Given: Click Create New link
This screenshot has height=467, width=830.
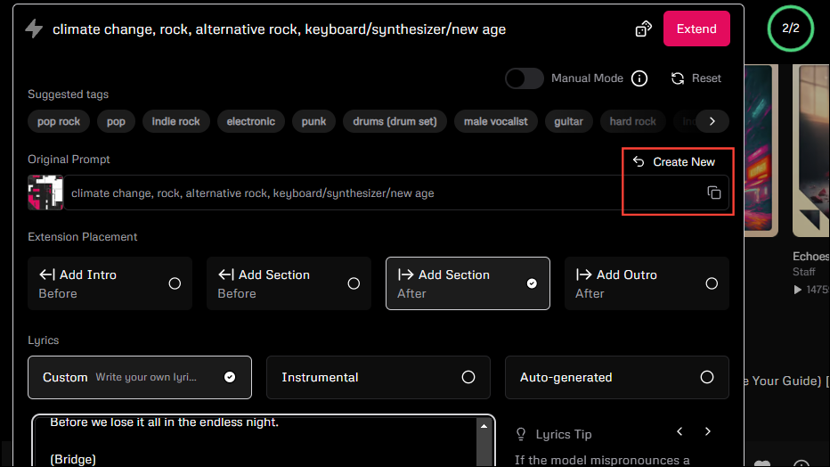Looking at the screenshot, I should pyautogui.click(x=674, y=161).
